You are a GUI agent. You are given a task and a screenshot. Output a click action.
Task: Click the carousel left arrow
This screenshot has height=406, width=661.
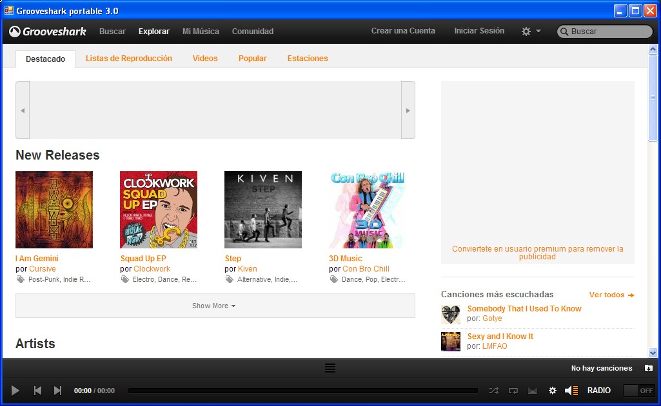pos(23,110)
